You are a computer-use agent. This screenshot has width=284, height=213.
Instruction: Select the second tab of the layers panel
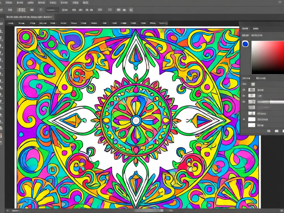(261, 78)
